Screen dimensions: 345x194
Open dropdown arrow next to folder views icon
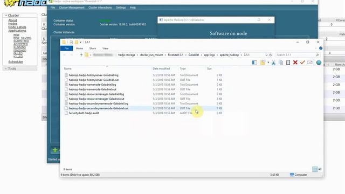(268, 63)
